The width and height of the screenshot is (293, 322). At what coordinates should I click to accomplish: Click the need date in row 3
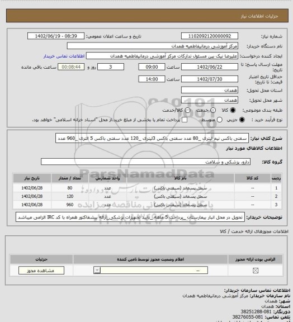point(32,205)
